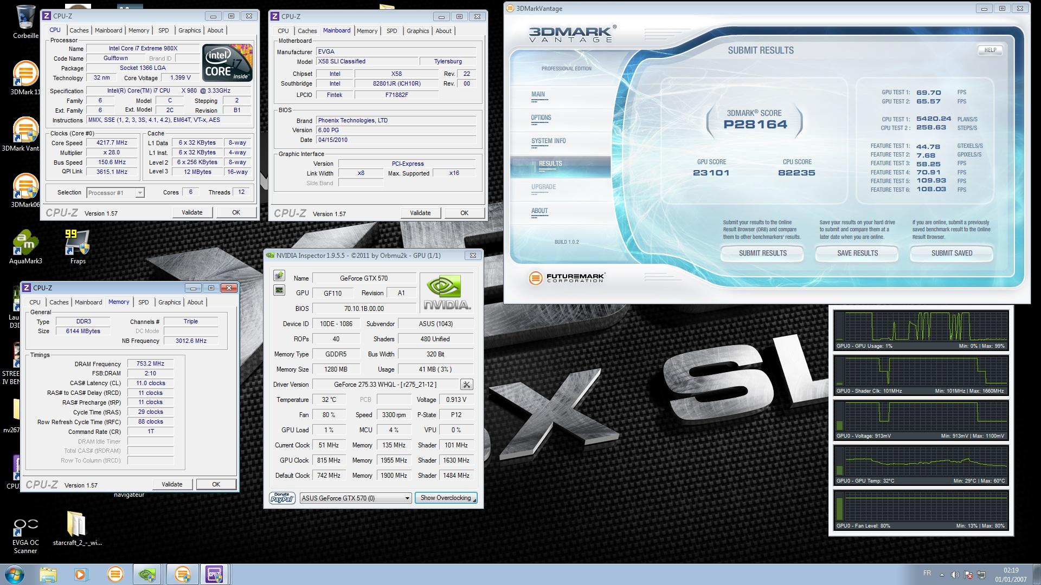Switch to 3DMark Vantage taskbar button

pos(182,574)
